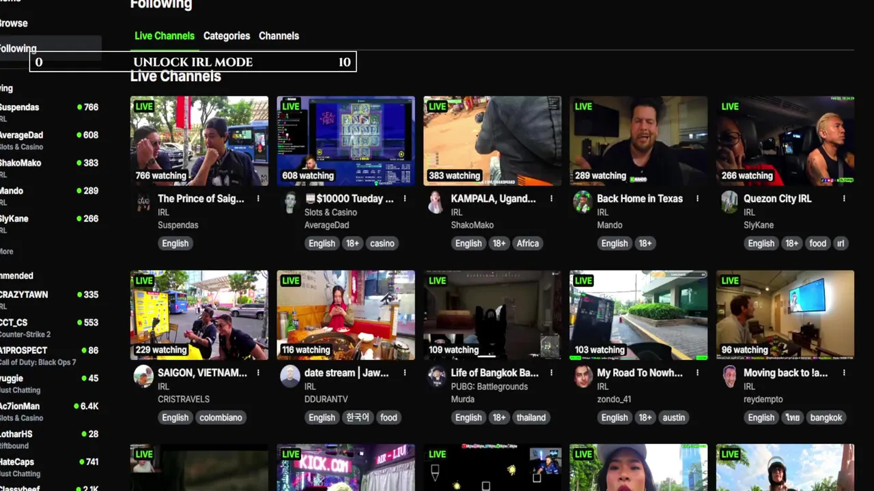Open zondo_41 channel avatar icon
The height and width of the screenshot is (491, 874).
pos(582,376)
